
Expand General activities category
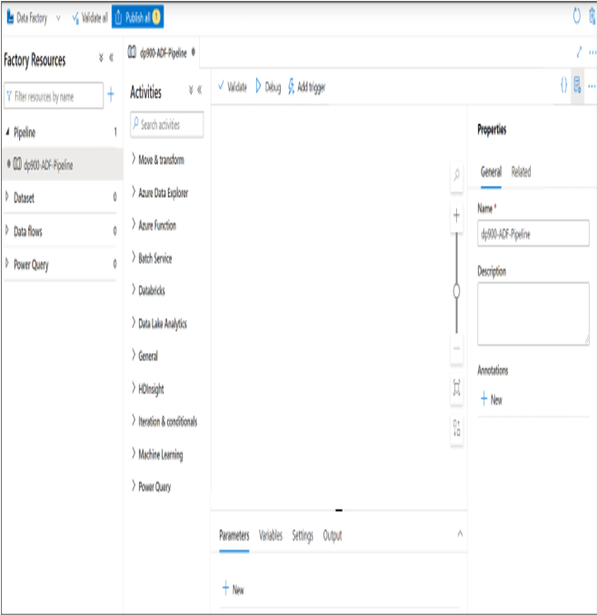(145, 356)
